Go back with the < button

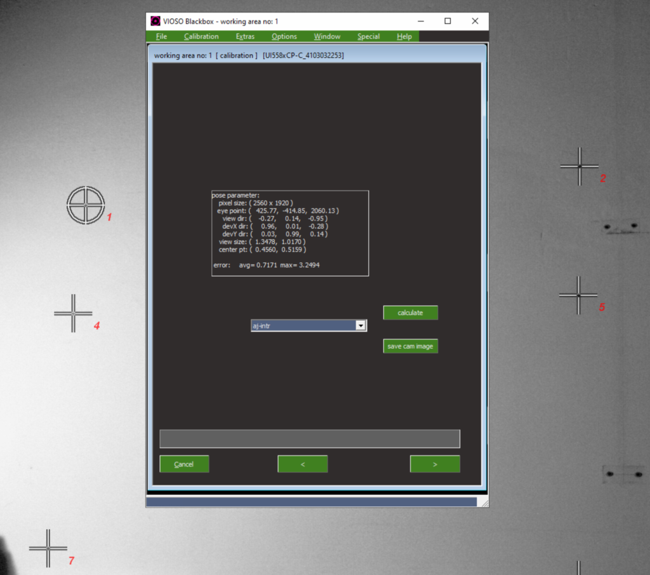pyautogui.click(x=303, y=464)
